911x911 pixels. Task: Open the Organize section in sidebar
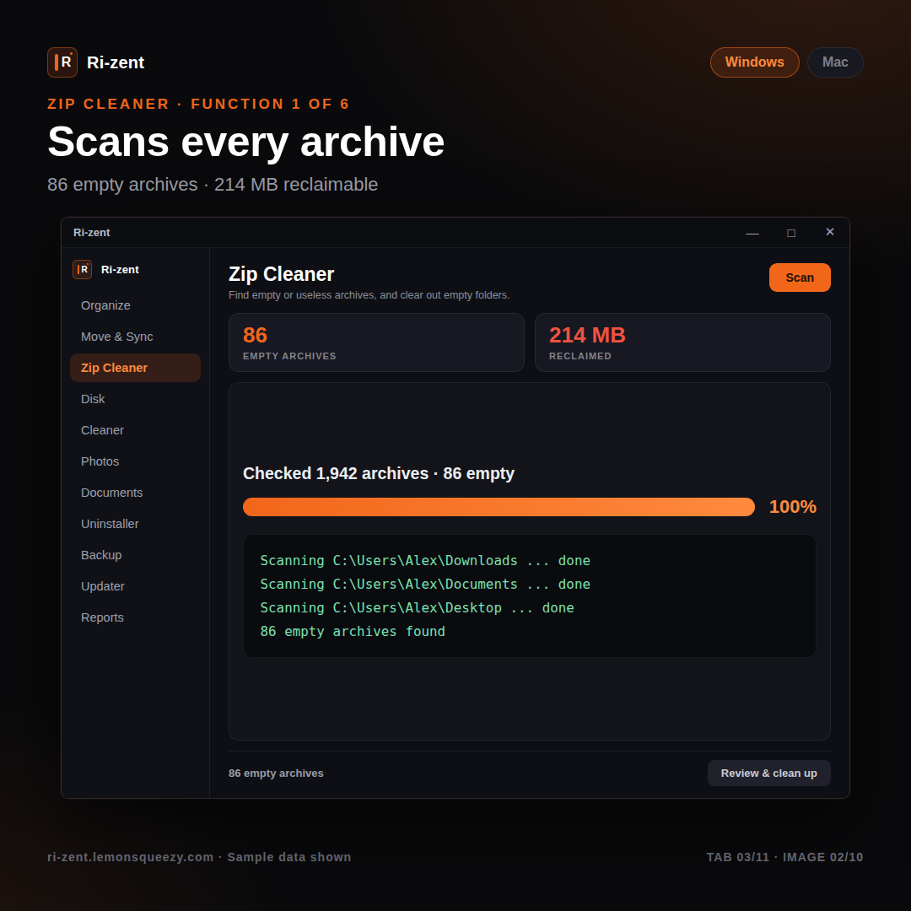[x=135, y=305]
